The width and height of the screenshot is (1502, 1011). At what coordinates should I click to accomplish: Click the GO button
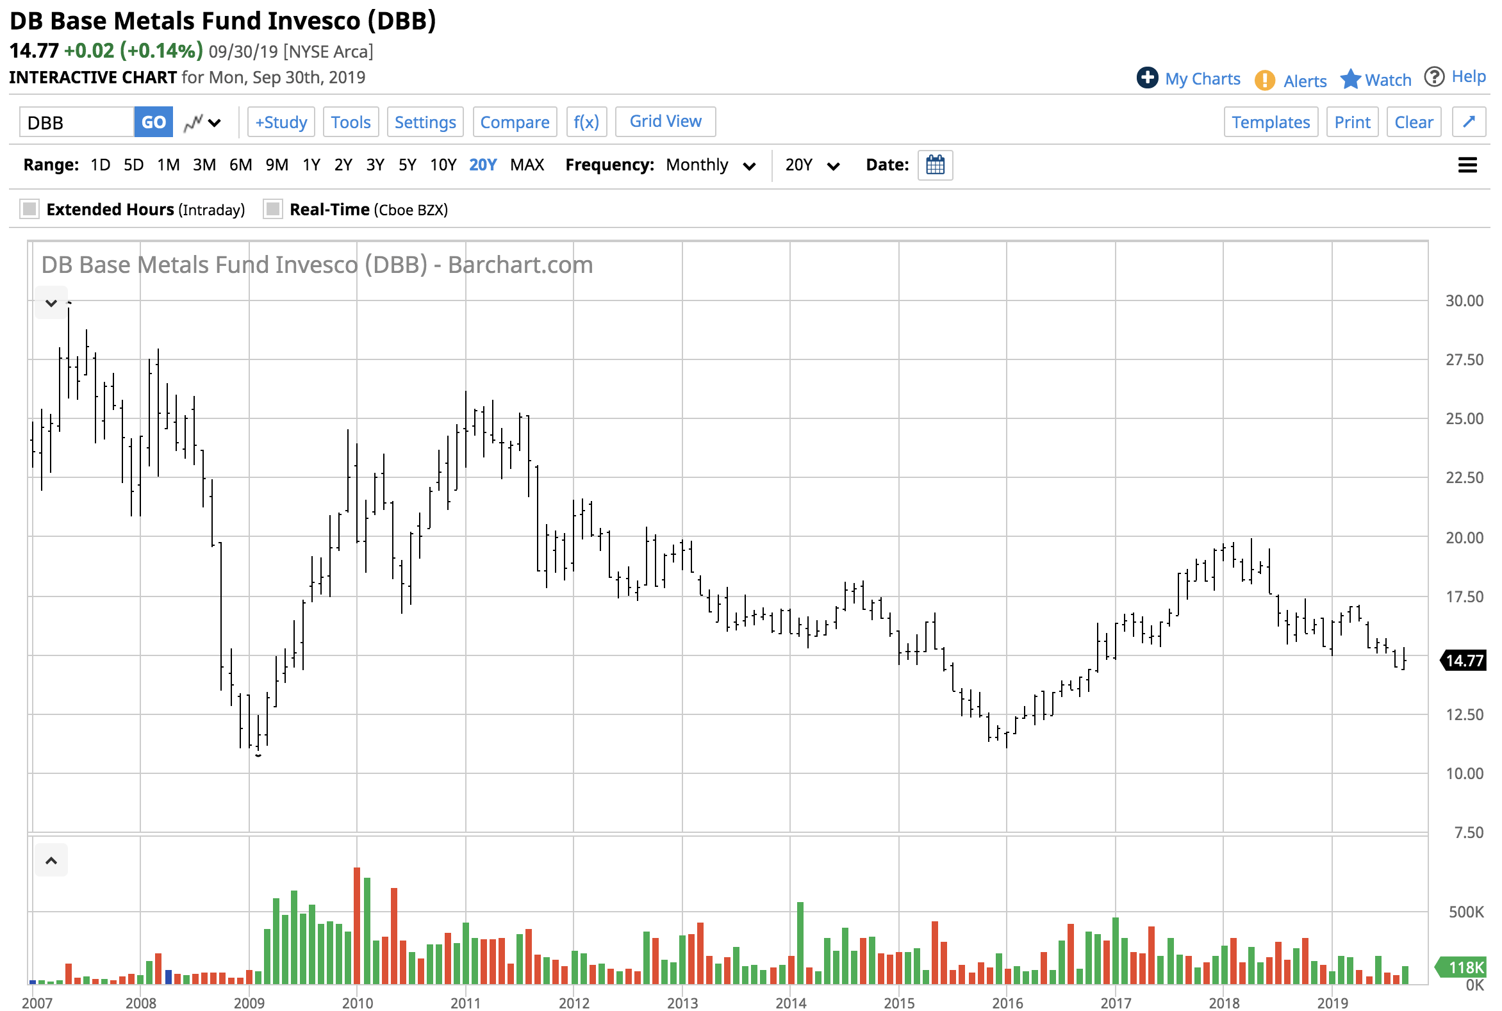click(x=154, y=122)
